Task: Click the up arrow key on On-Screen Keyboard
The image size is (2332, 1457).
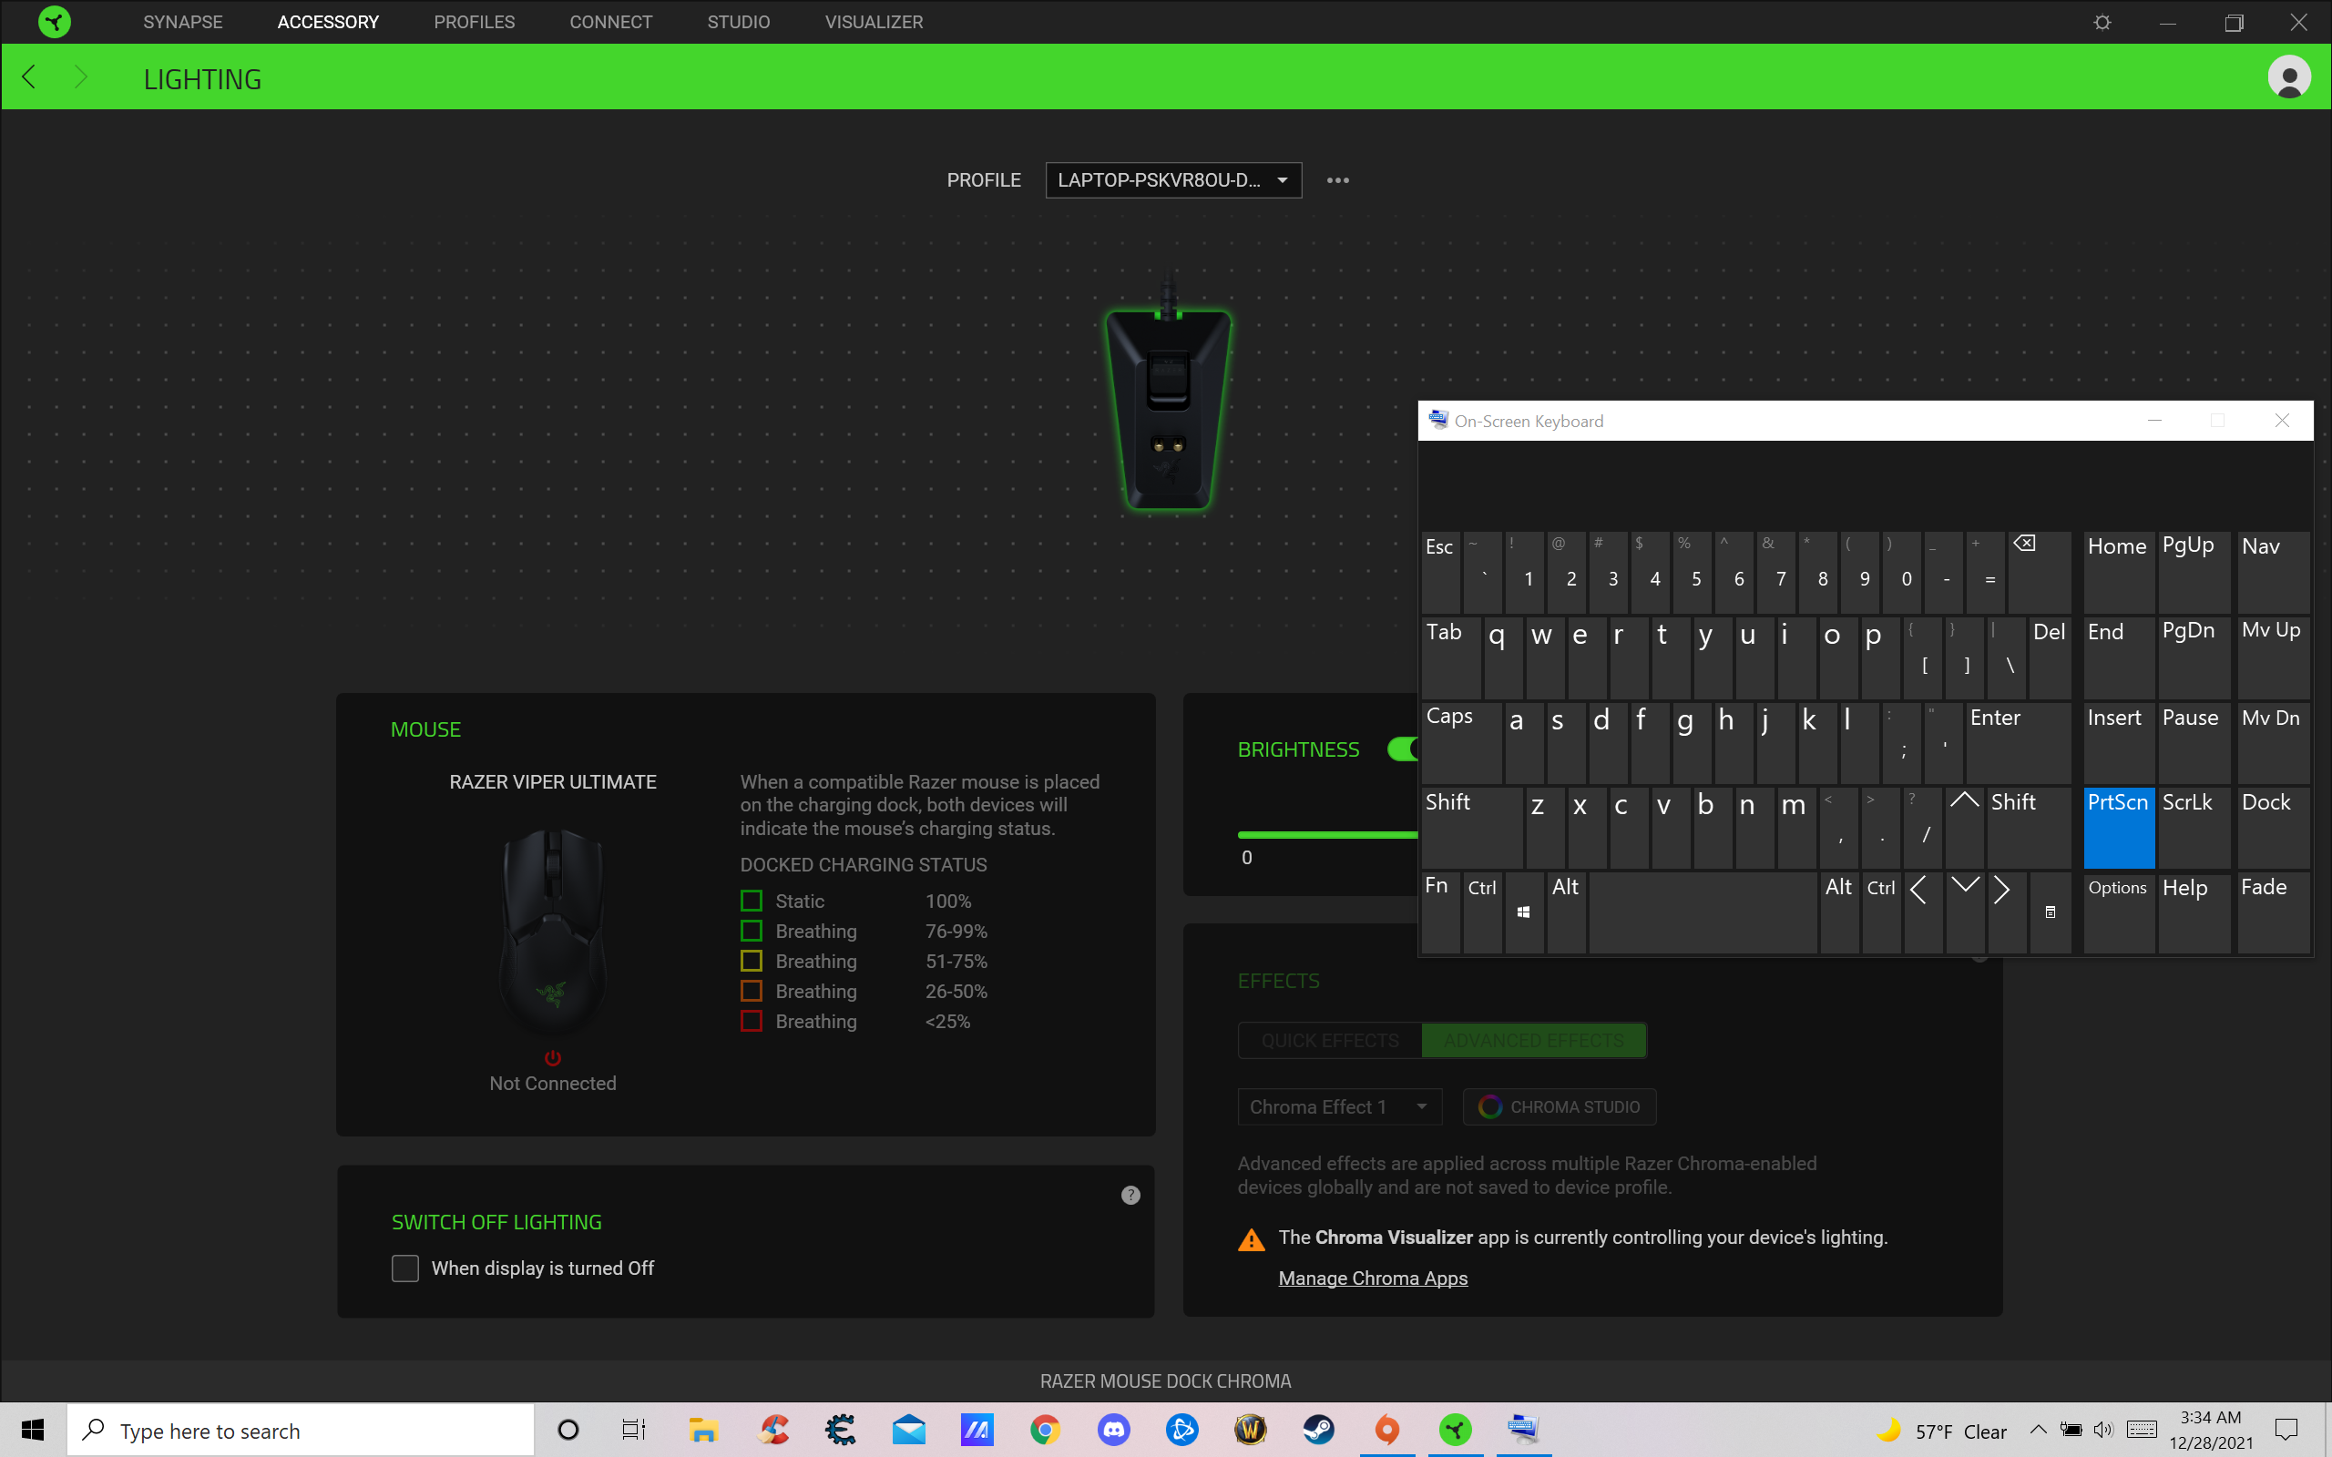Action: [x=1964, y=828]
